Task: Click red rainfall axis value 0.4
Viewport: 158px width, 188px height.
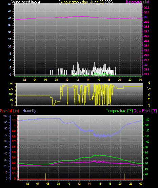Action: [x=14, y=157]
